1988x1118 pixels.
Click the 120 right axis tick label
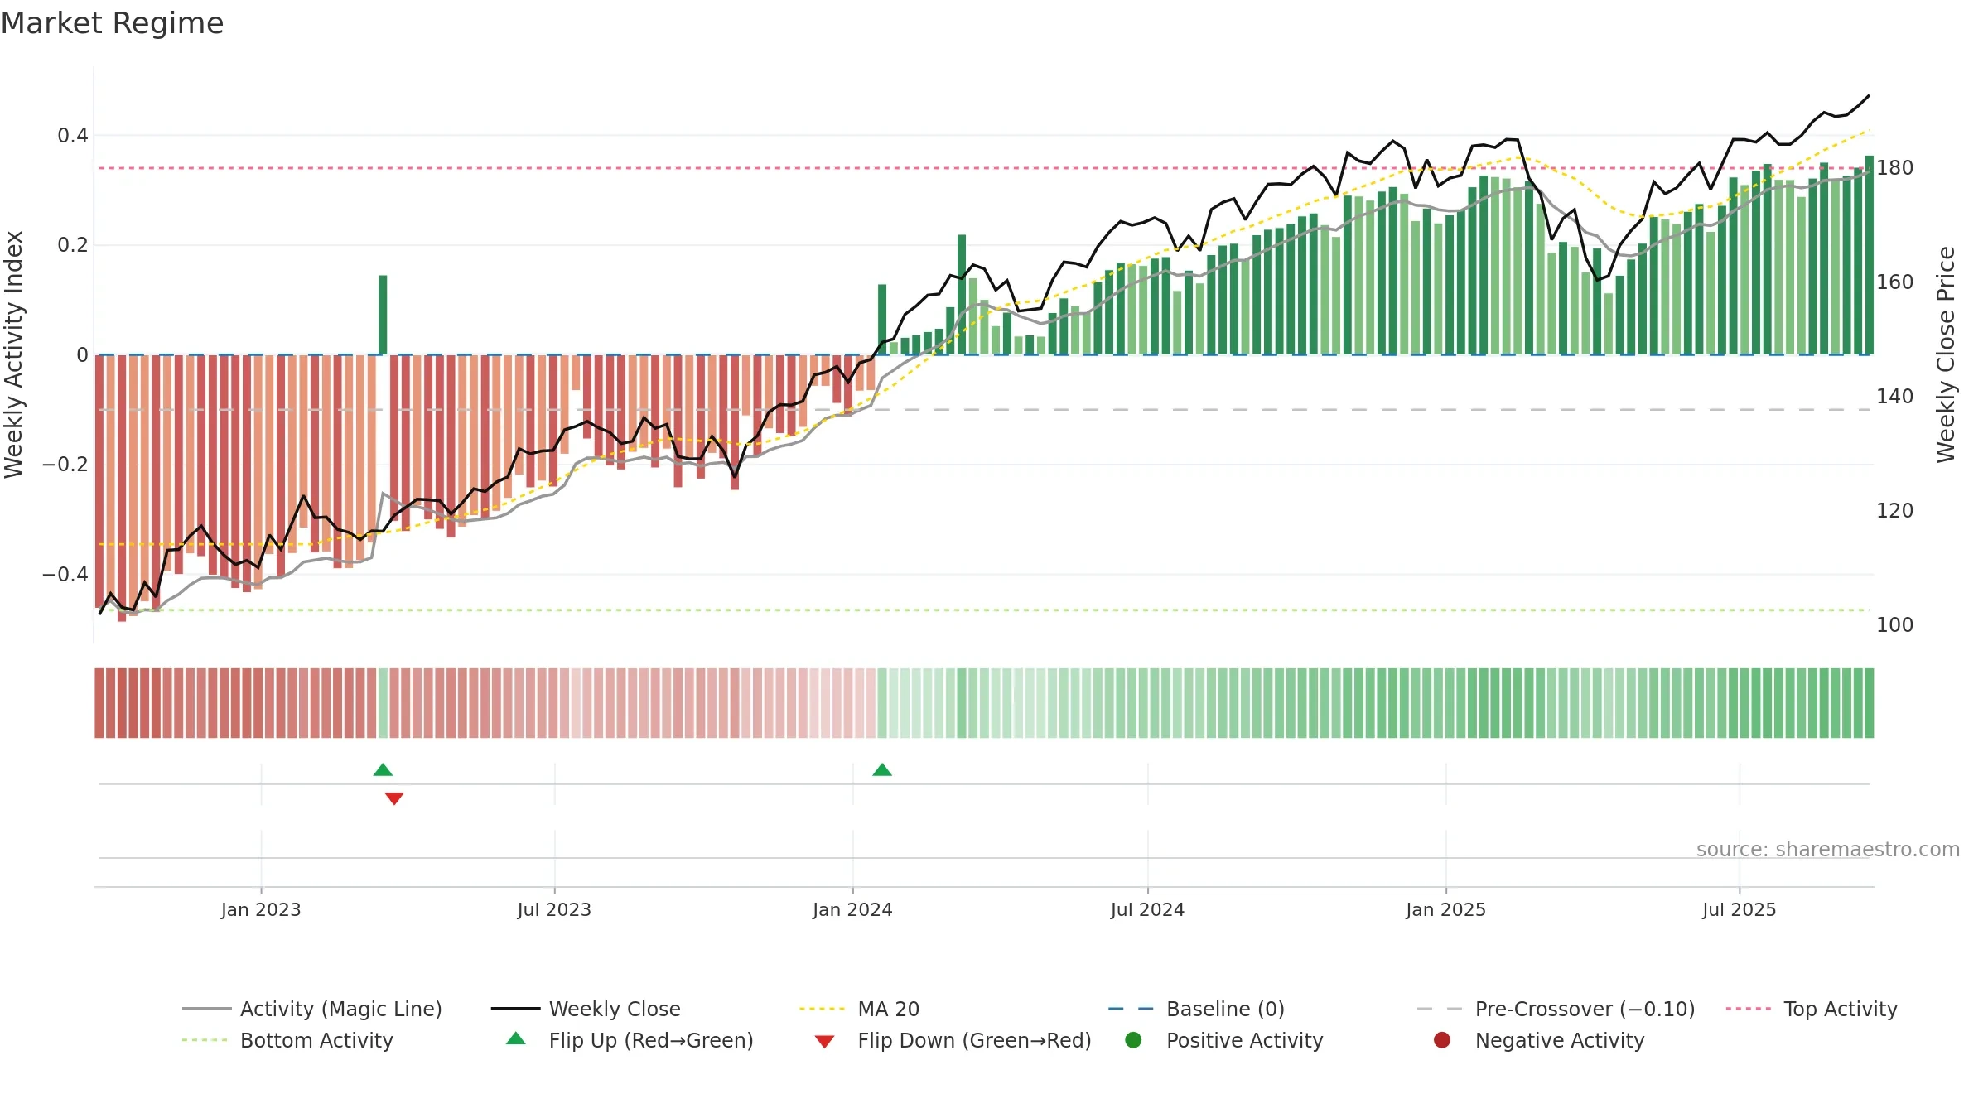1895,511
